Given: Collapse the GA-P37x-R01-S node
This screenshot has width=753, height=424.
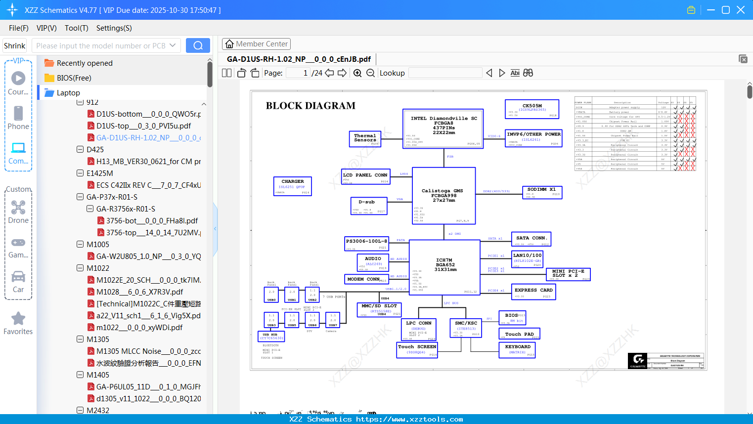Looking at the screenshot, I should 80,197.
